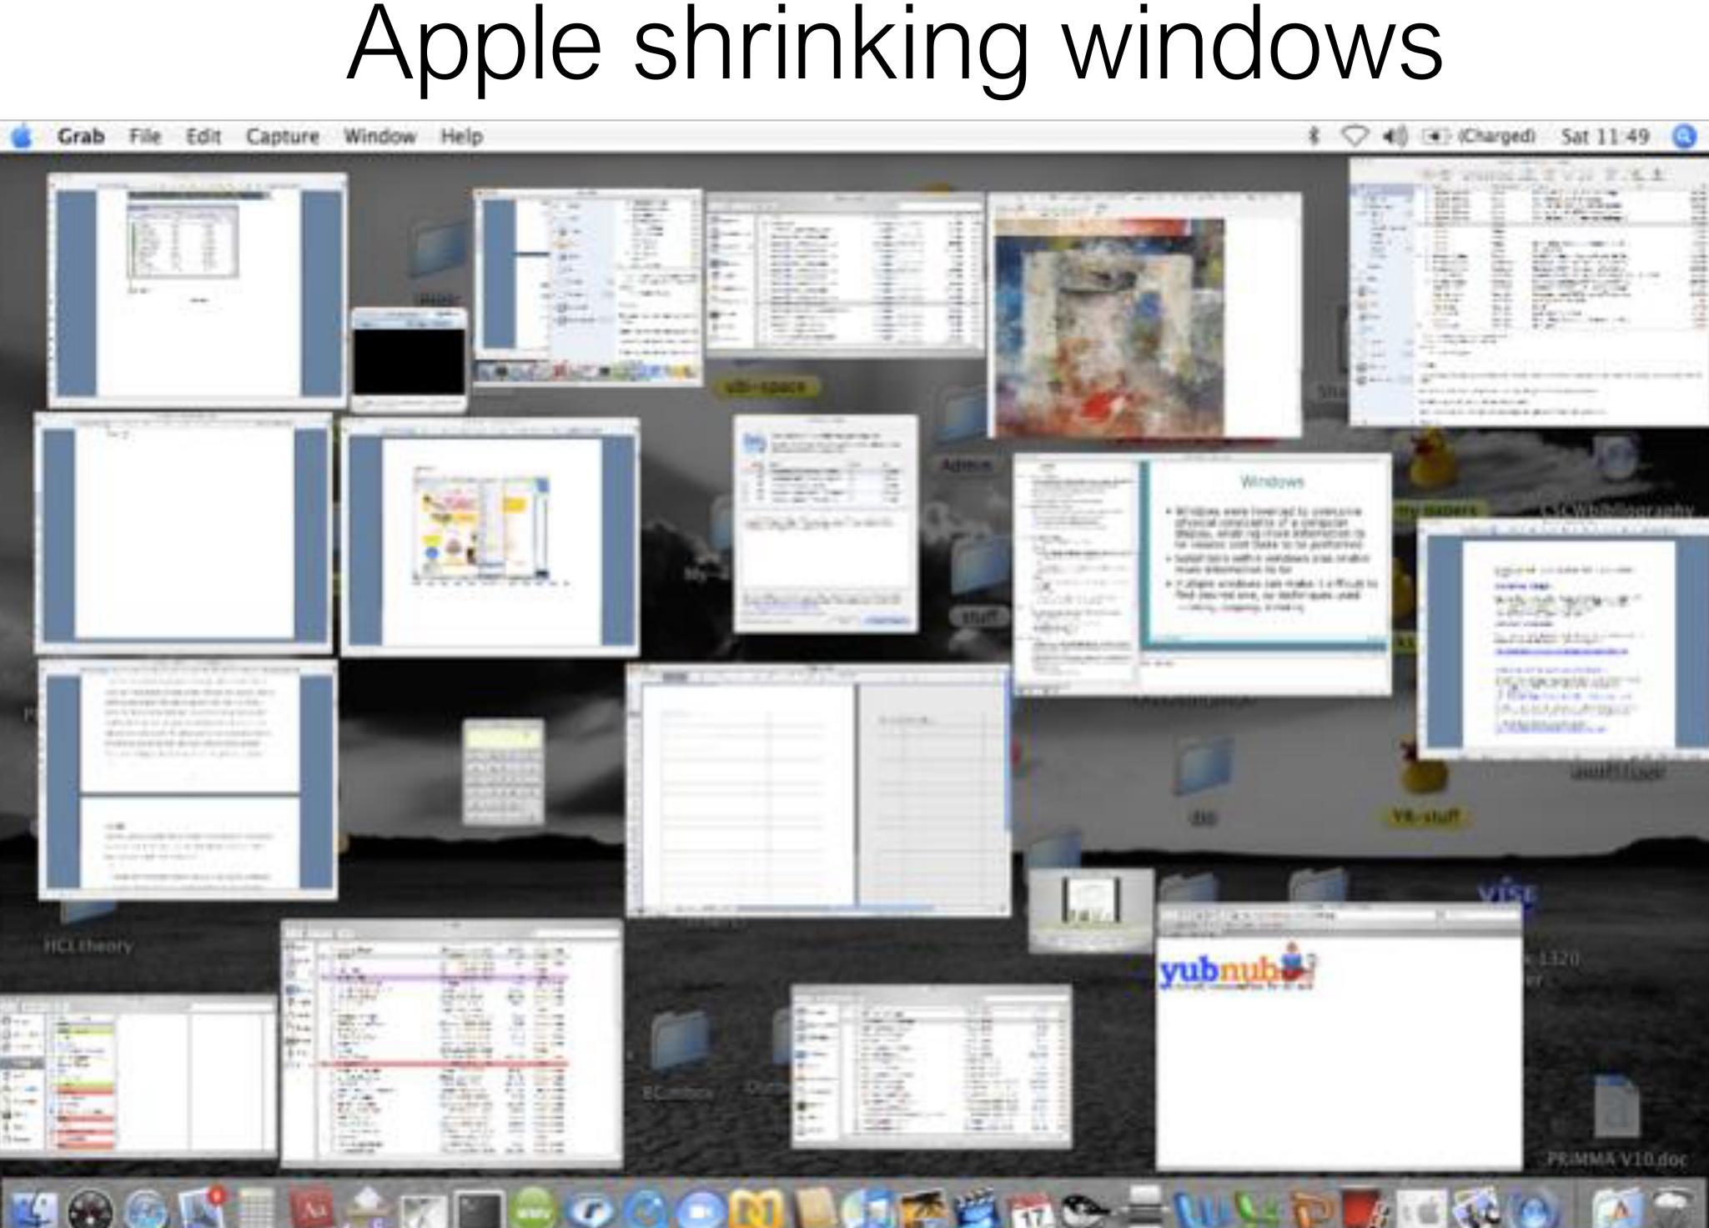Select the blank two-pane spreadsheet window
1709x1228 pixels.
click(x=818, y=791)
